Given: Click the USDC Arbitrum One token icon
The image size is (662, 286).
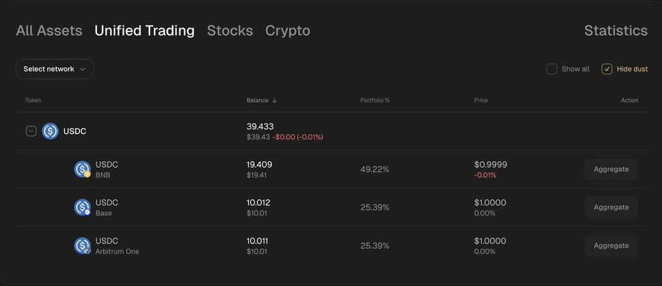Looking at the screenshot, I should click(x=82, y=246).
